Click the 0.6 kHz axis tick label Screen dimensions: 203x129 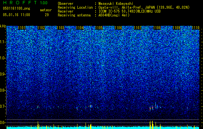[x=3, y=123]
